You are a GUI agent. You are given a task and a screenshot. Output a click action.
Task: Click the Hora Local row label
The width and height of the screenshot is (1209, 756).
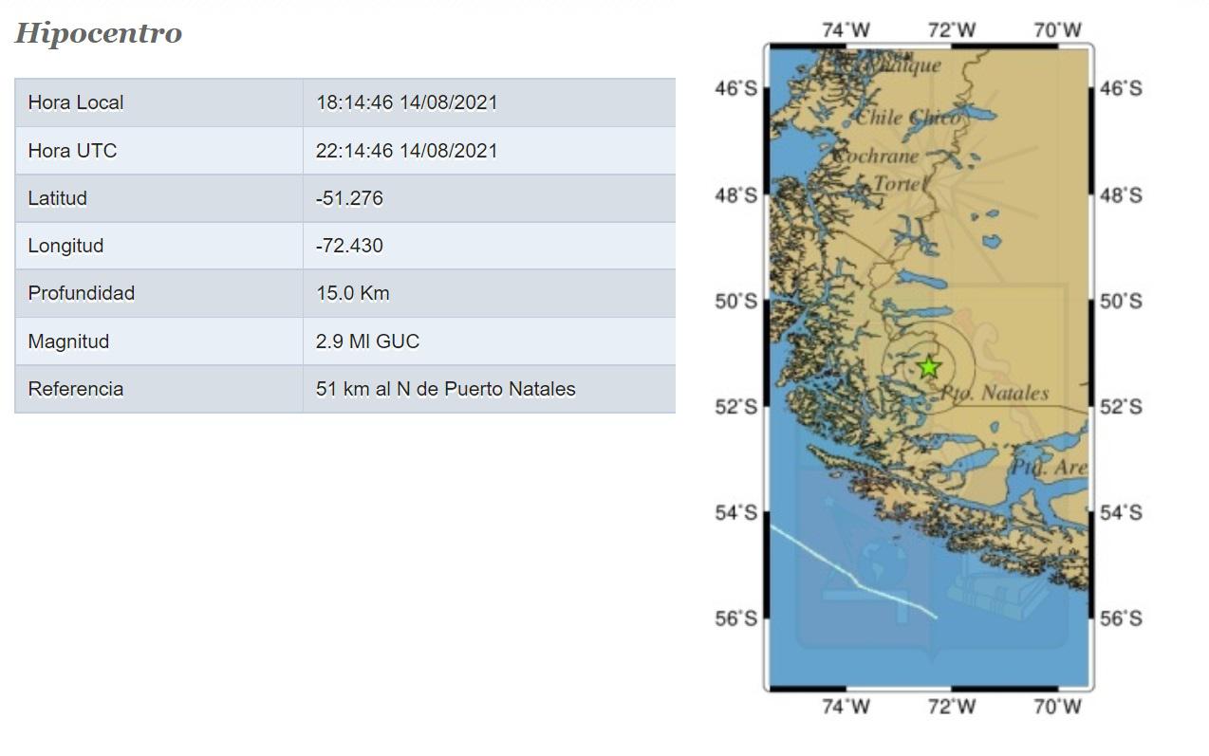pos(76,102)
